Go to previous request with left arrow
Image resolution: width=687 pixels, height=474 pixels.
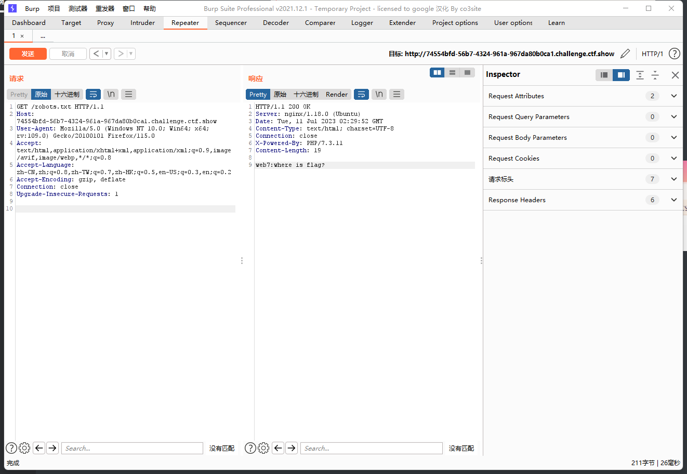point(96,54)
